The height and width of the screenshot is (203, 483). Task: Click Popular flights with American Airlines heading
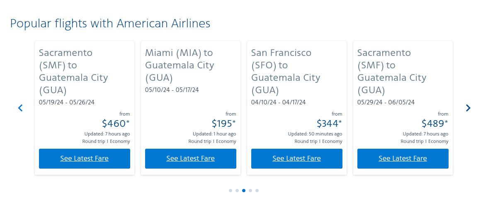(110, 23)
